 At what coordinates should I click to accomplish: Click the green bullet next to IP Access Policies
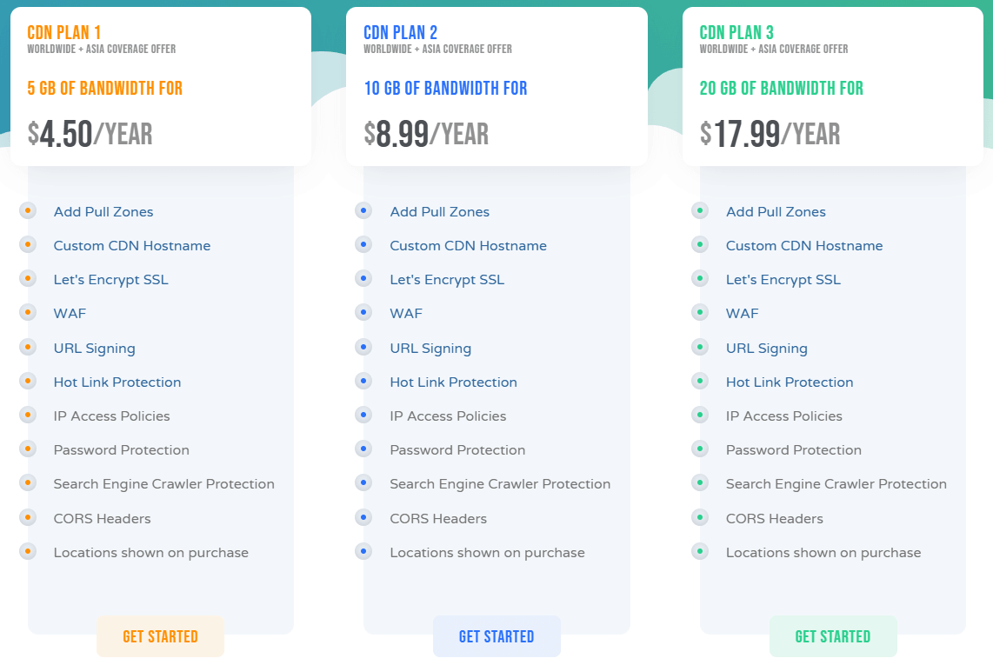[700, 415]
